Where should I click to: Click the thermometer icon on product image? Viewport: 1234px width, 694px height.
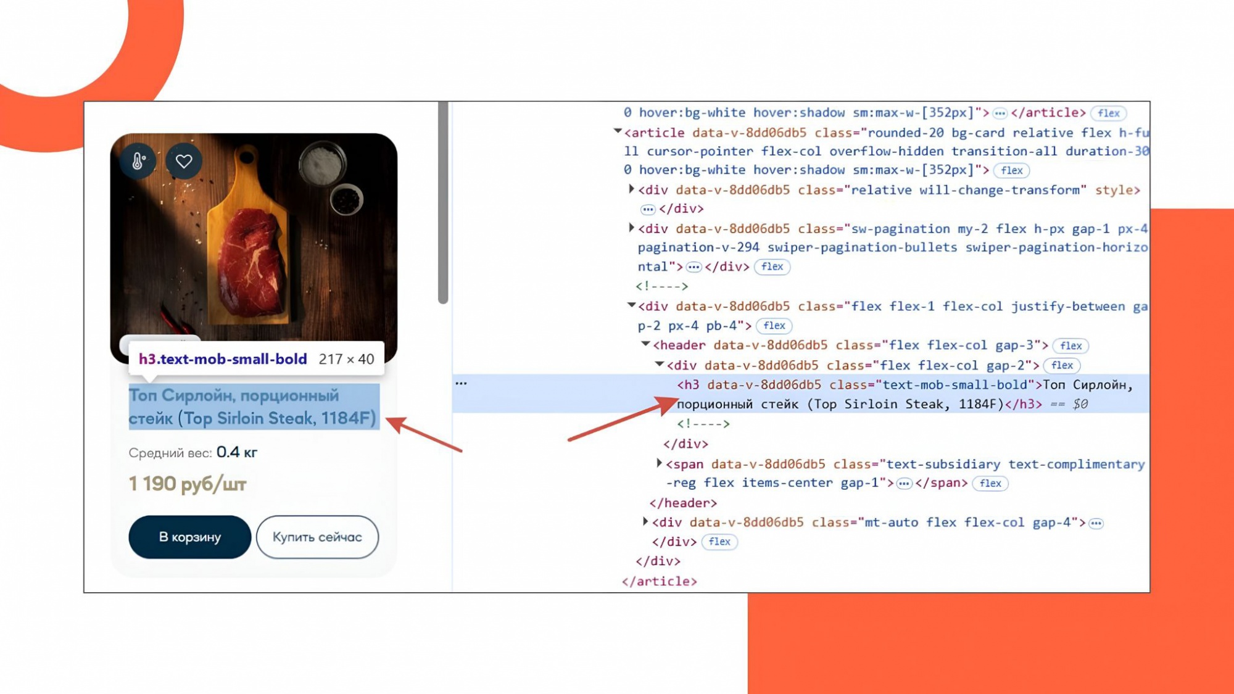tap(138, 161)
